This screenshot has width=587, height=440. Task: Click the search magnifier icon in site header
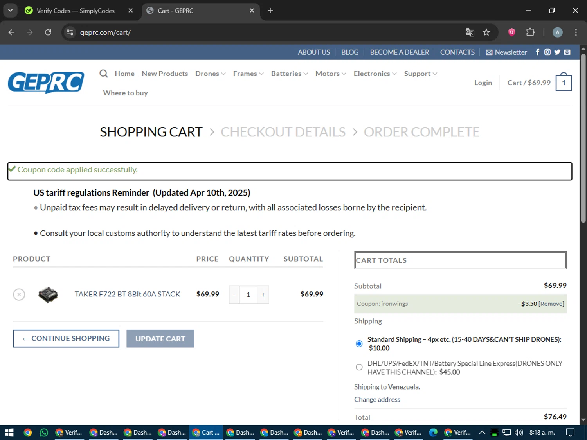[x=103, y=74]
